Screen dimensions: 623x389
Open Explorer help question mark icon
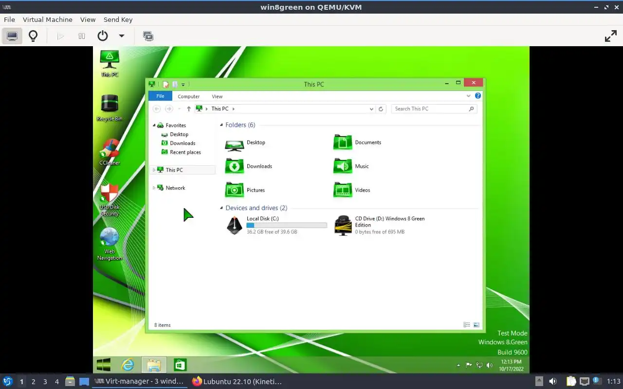(x=478, y=96)
